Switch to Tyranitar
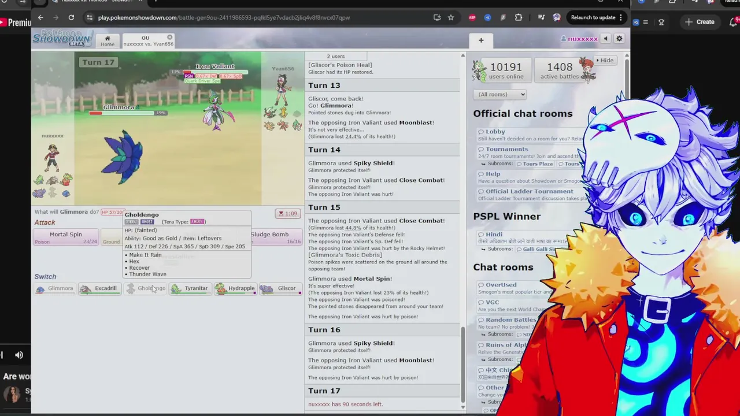Image resolution: width=740 pixels, height=416 pixels. click(190, 288)
